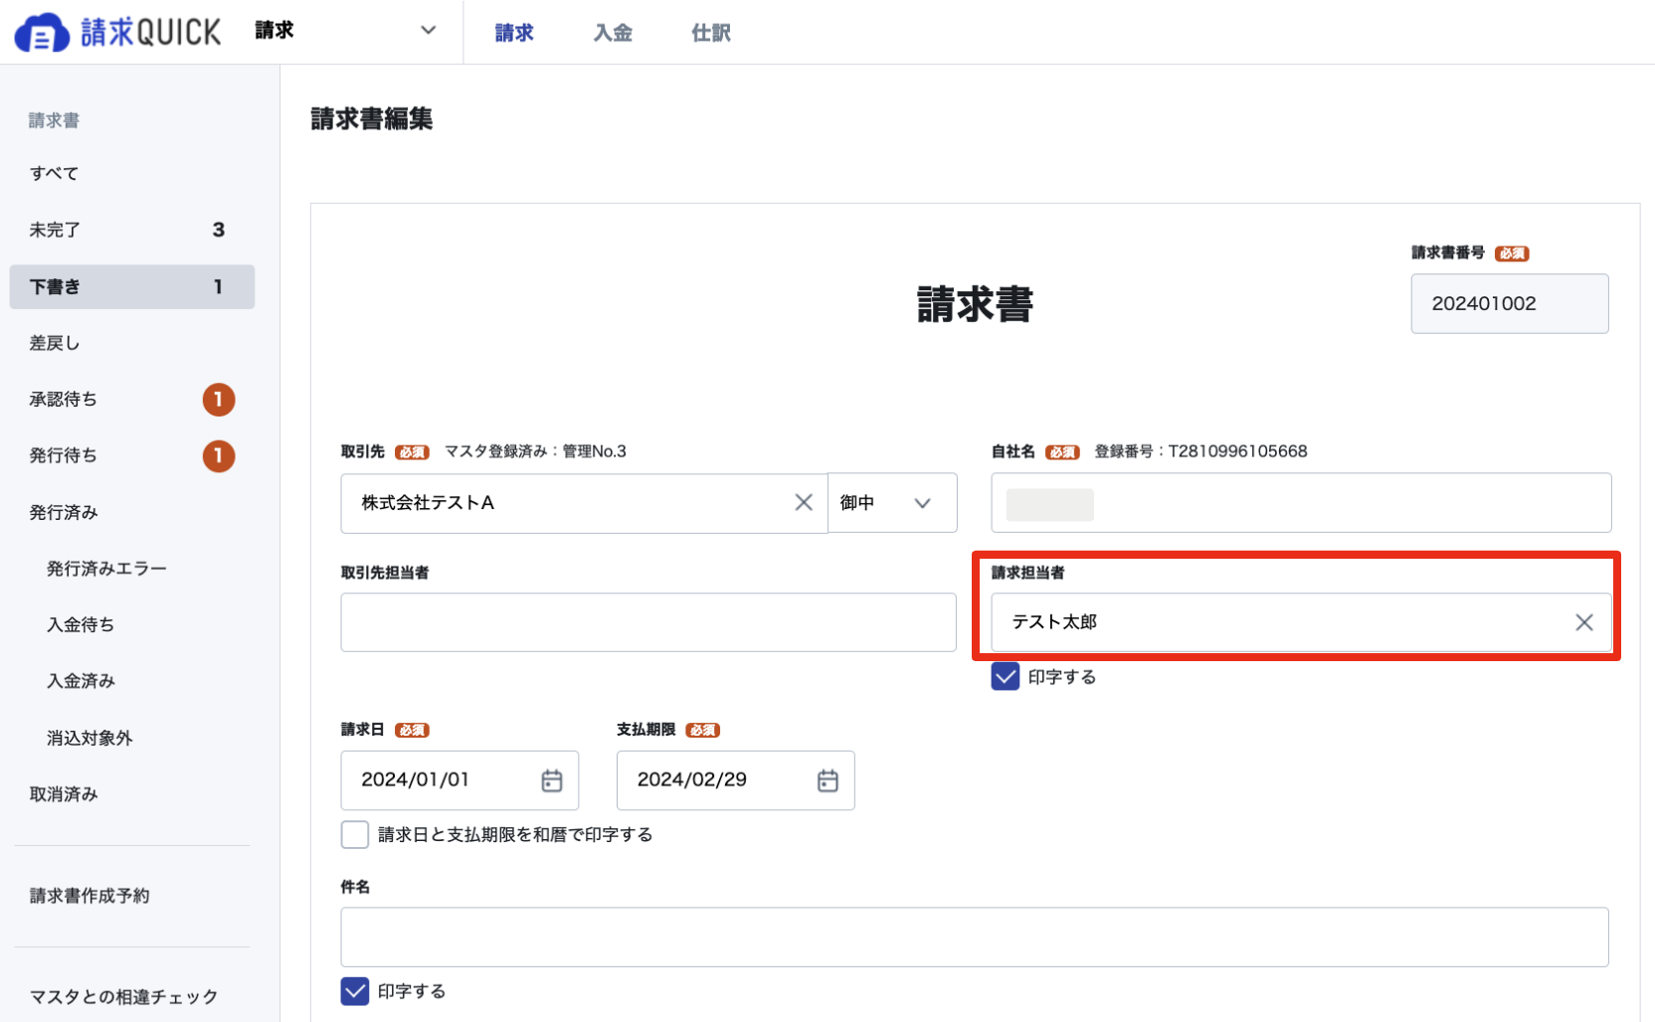This screenshot has width=1655, height=1022.
Task: Switch to the 仕訳 tab
Action: coord(711,33)
